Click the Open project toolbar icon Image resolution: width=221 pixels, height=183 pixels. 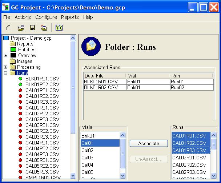pos(21,28)
